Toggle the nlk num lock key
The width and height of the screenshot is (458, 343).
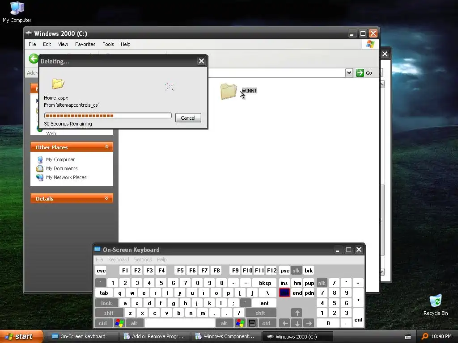coord(322,283)
